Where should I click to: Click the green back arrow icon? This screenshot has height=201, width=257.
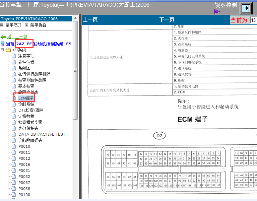tap(3, 37)
